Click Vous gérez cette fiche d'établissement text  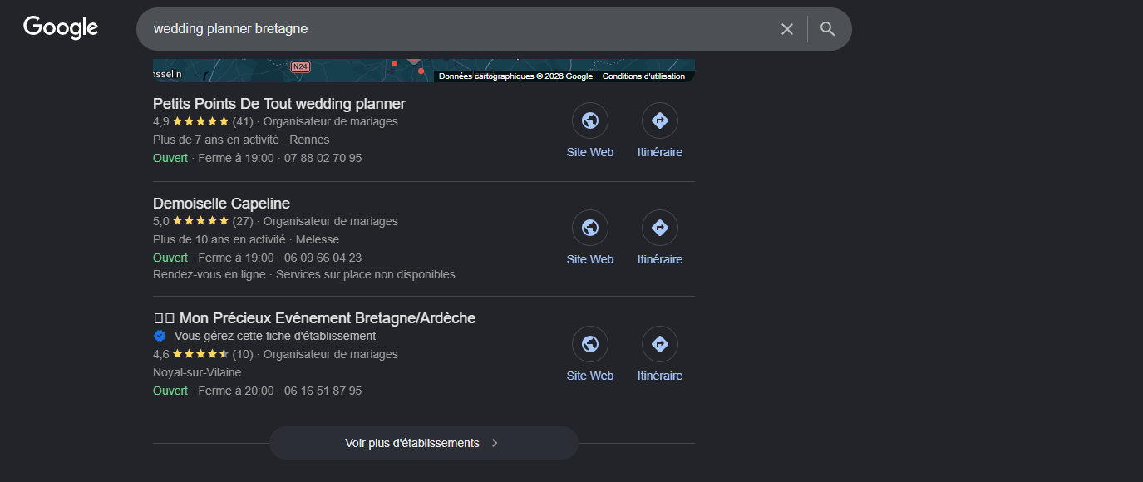pos(275,336)
